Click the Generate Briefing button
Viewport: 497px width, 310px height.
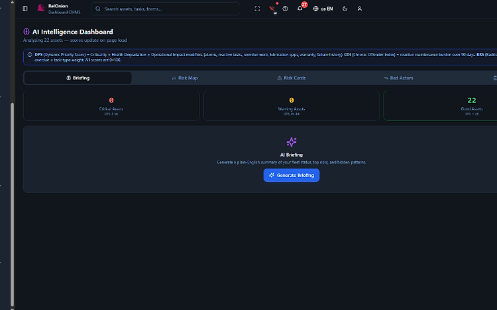click(292, 175)
